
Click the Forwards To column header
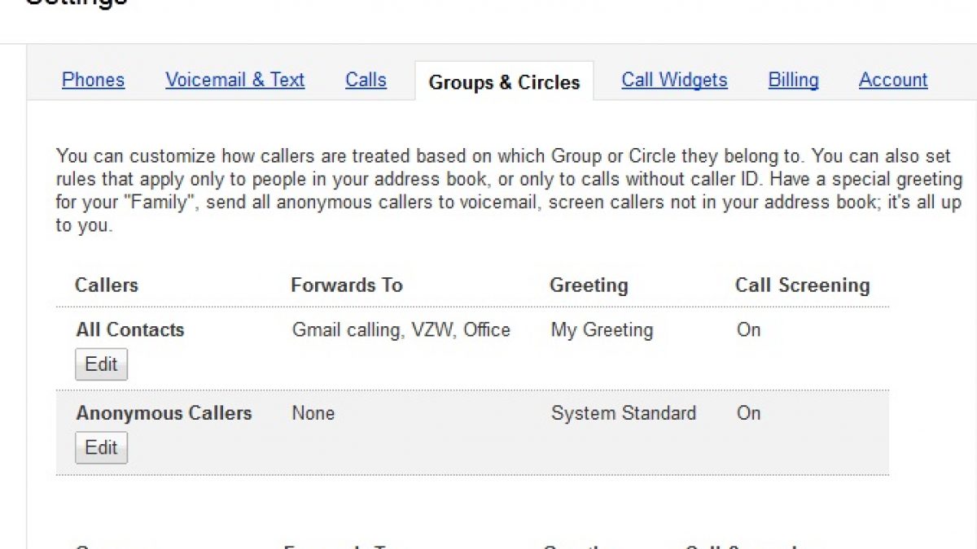pos(347,285)
